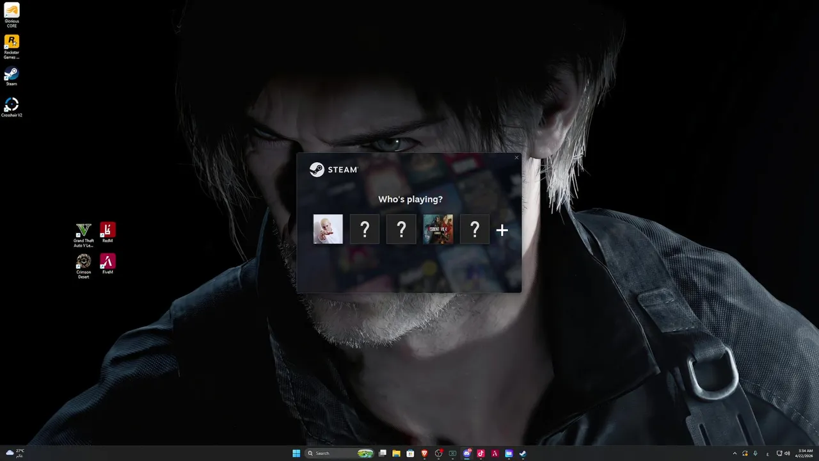The image size is (819, 461).
Task: Click the tray update icon with yellow dot
Action: [745, 453]
